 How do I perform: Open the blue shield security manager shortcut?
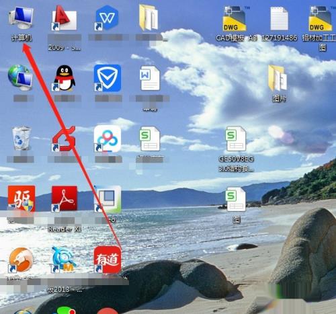pos(108,78)
